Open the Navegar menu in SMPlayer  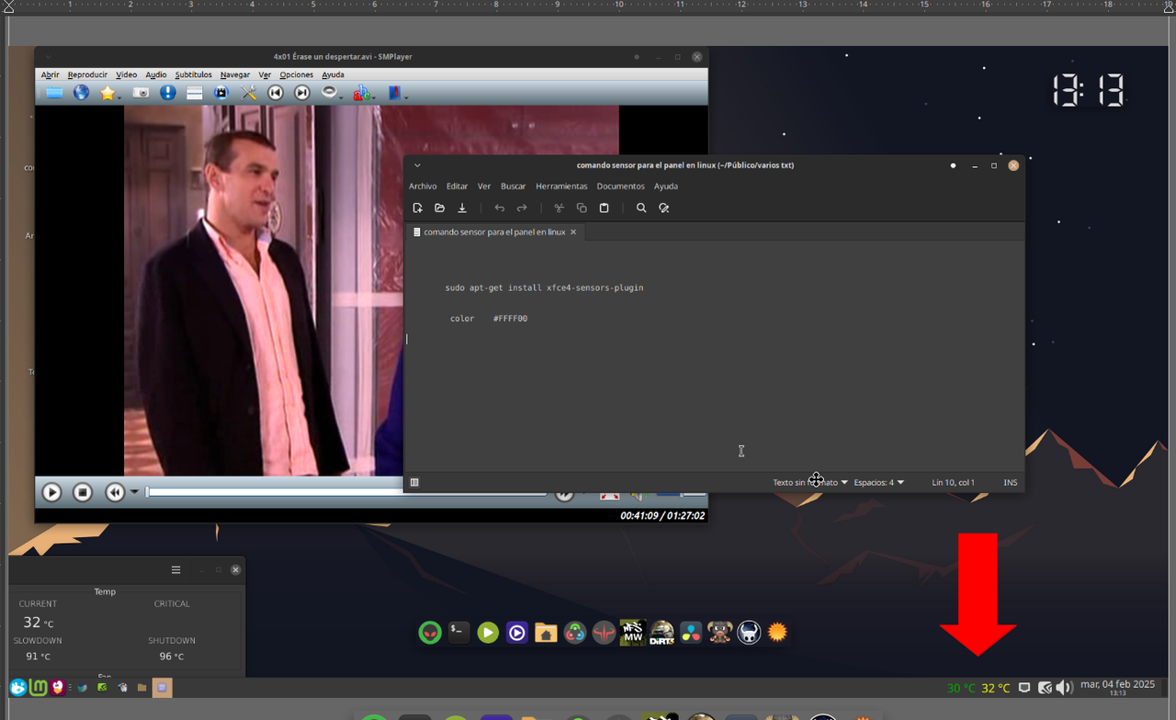coord(235,74)
